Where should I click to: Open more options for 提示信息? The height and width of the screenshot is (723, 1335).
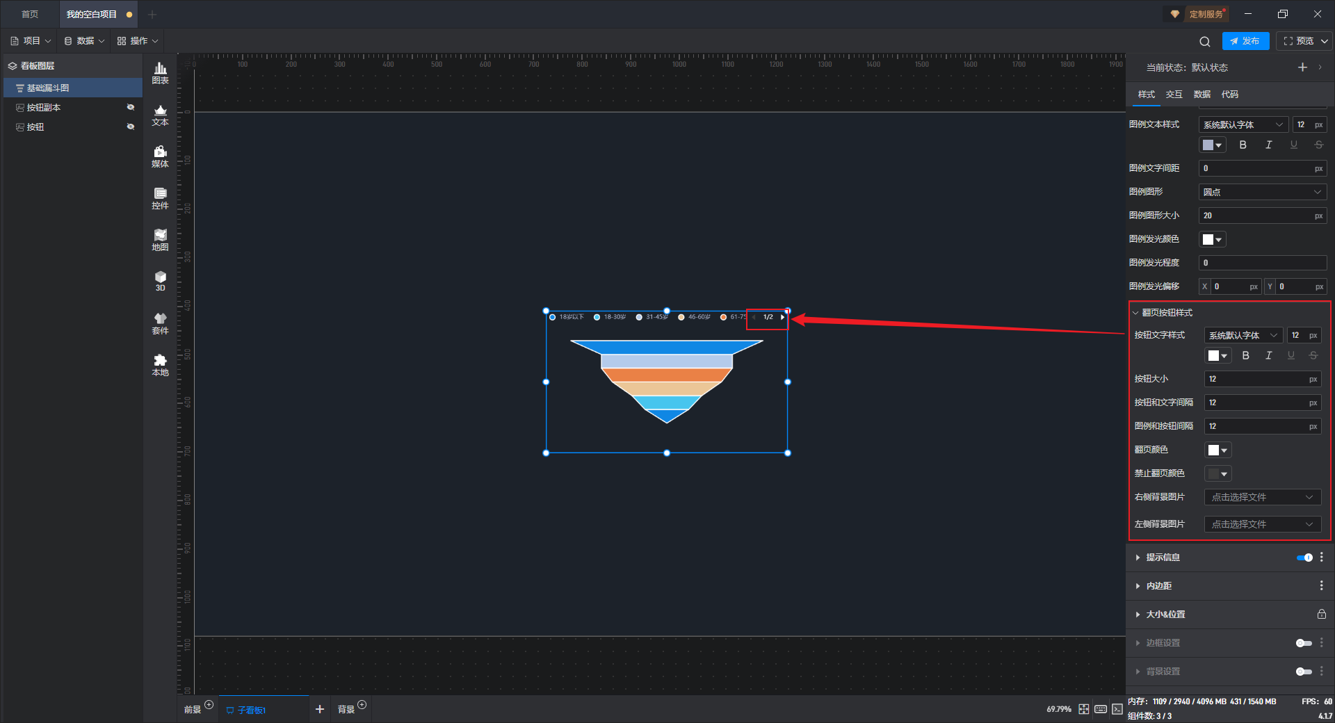coord(1321,558)
